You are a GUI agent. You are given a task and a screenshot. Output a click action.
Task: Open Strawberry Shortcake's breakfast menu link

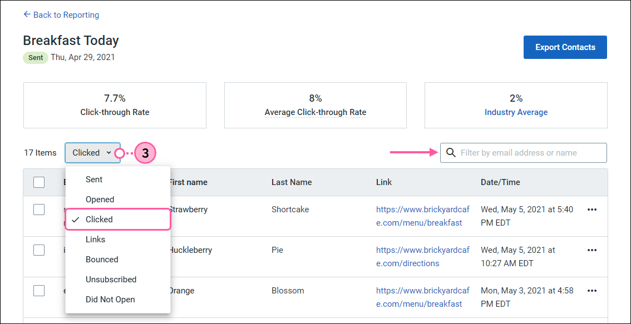[422, 216]
